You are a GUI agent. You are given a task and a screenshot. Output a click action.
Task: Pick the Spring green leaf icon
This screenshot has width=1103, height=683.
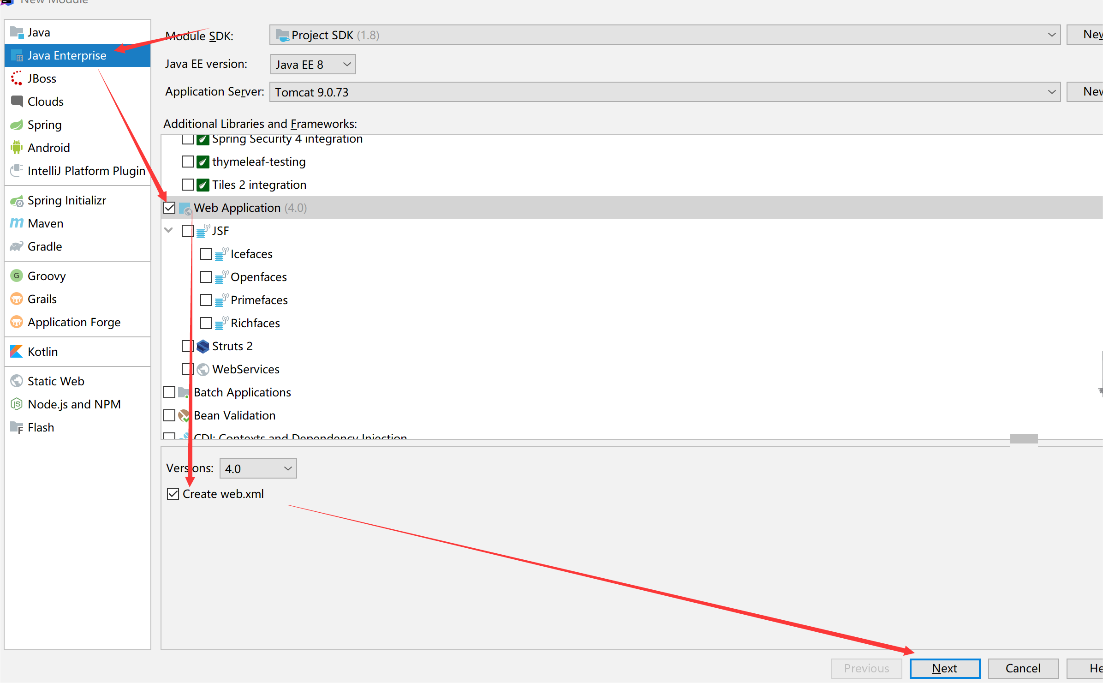pyautogui.click(x=17, y=125)
